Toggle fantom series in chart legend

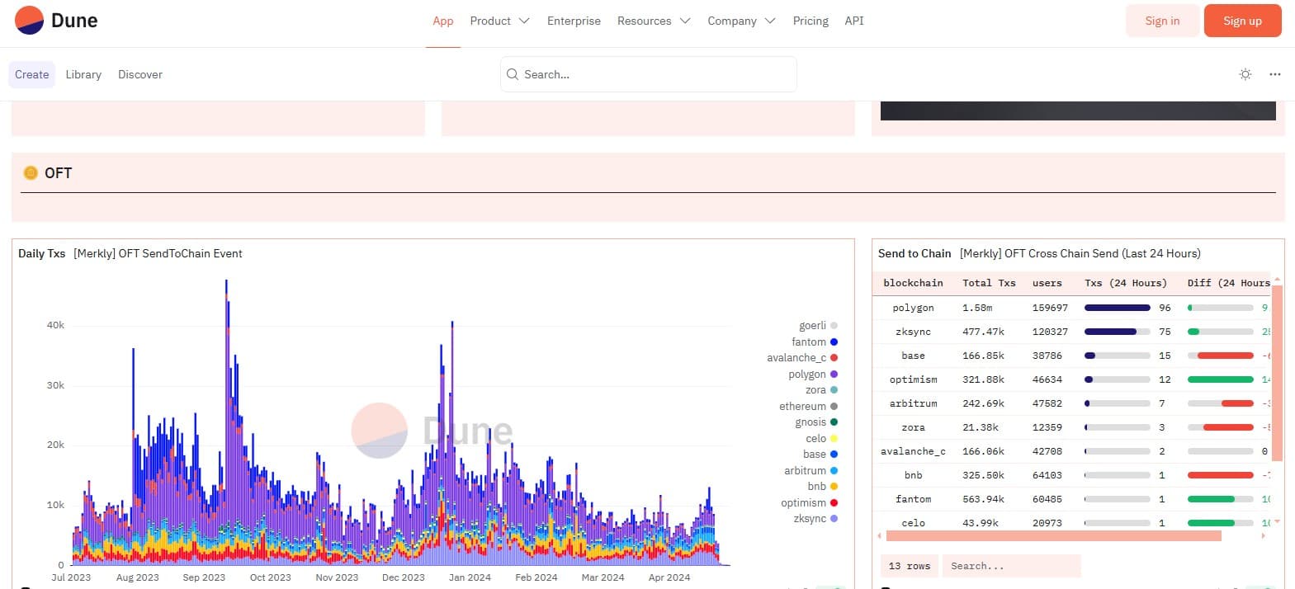click(815, 342)
